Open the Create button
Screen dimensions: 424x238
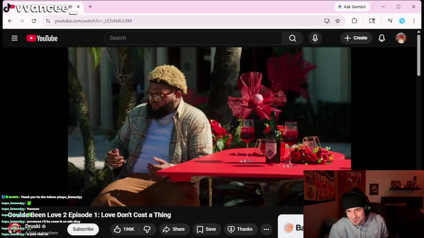pyautogui.click(x=356, y=38)
